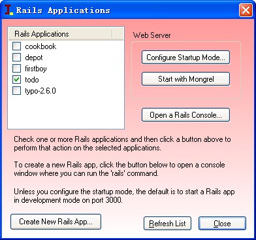
Task: Click the Close button at bottom
Action: [222, 224]
